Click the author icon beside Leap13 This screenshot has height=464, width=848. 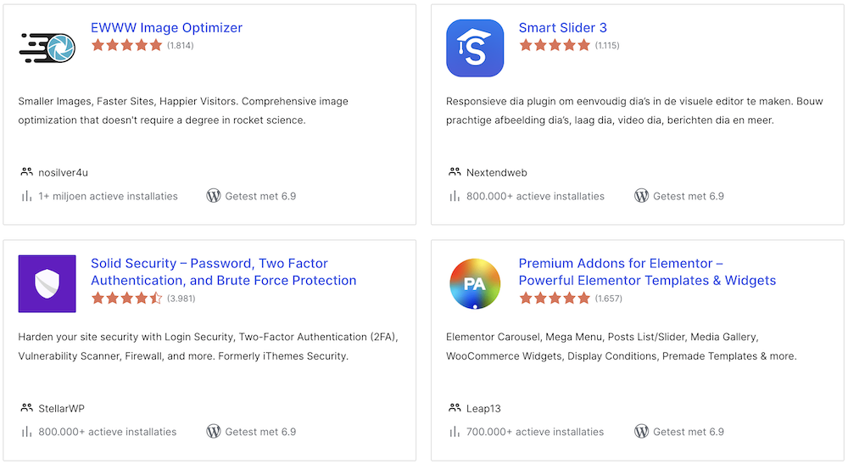point(455,408)
